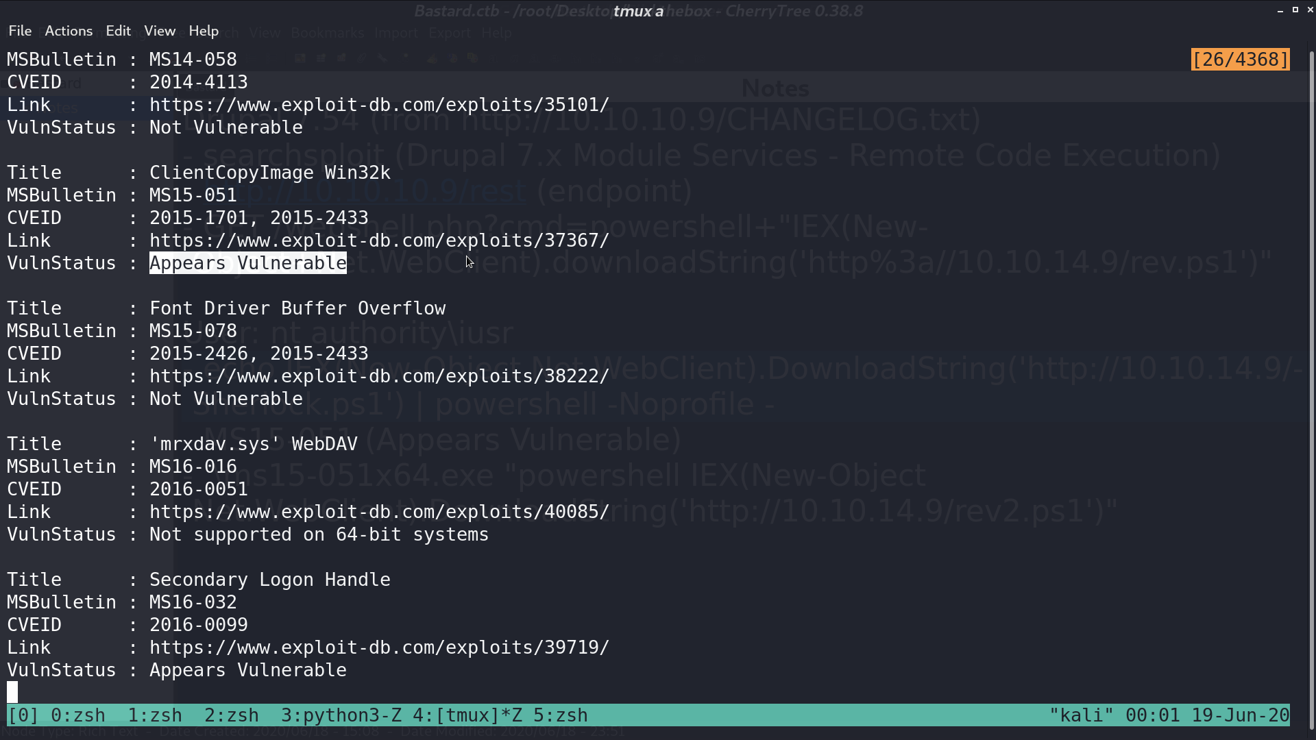Select tmux window 0:zsh
This screenshot has width=1316, height=740.
click(78, 715)
